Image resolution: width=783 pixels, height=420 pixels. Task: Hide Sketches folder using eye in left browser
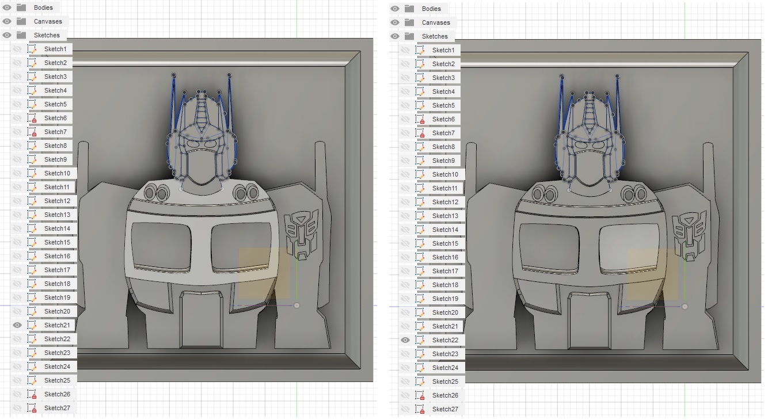point(7,35)
